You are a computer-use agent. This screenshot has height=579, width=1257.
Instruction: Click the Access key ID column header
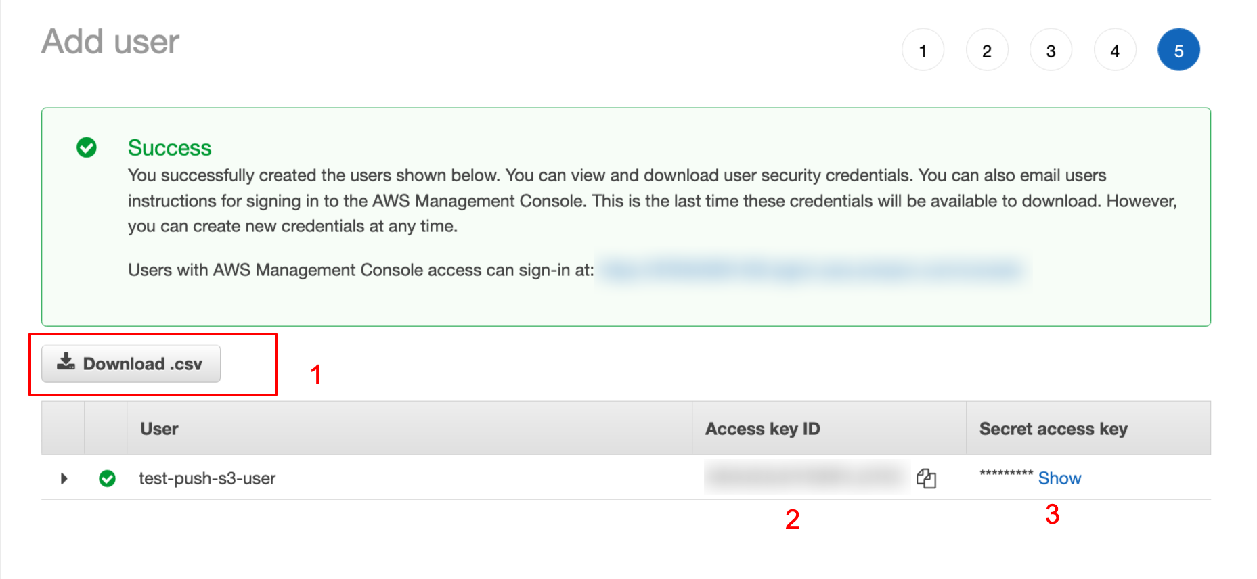pyautogui.click(x=762, y=429)
